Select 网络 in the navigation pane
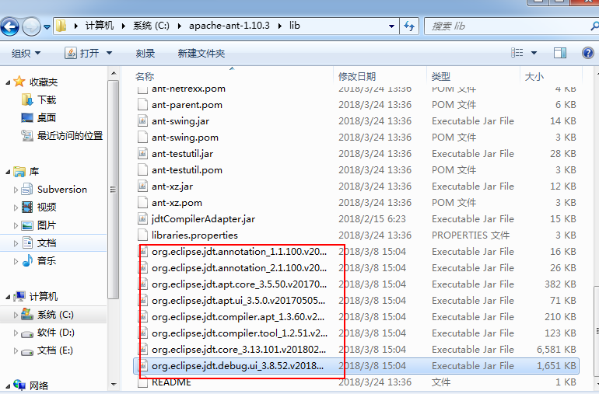This screenshot has height=394, width=599. [39, 385]
